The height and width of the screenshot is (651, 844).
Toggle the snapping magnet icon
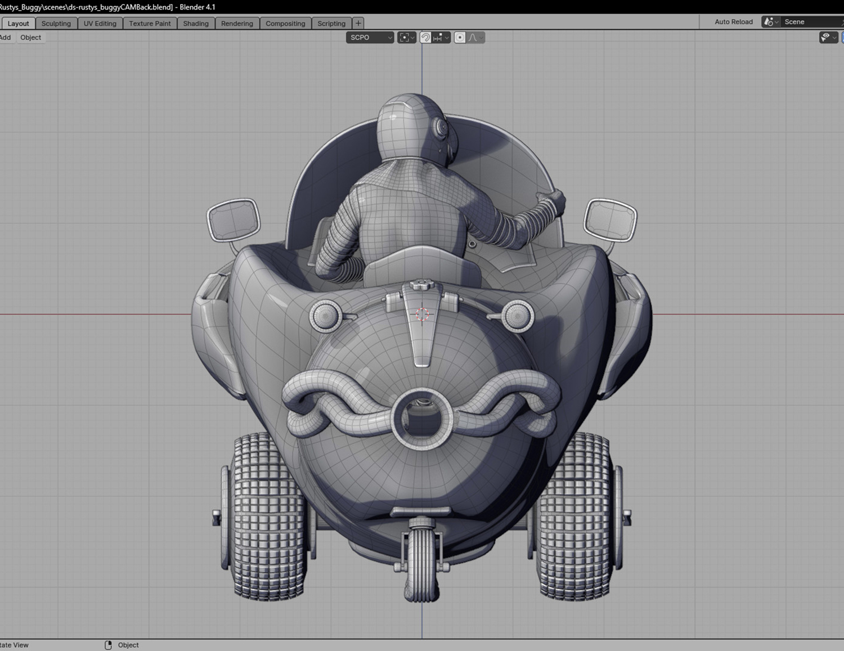click(x=426, y=38)
